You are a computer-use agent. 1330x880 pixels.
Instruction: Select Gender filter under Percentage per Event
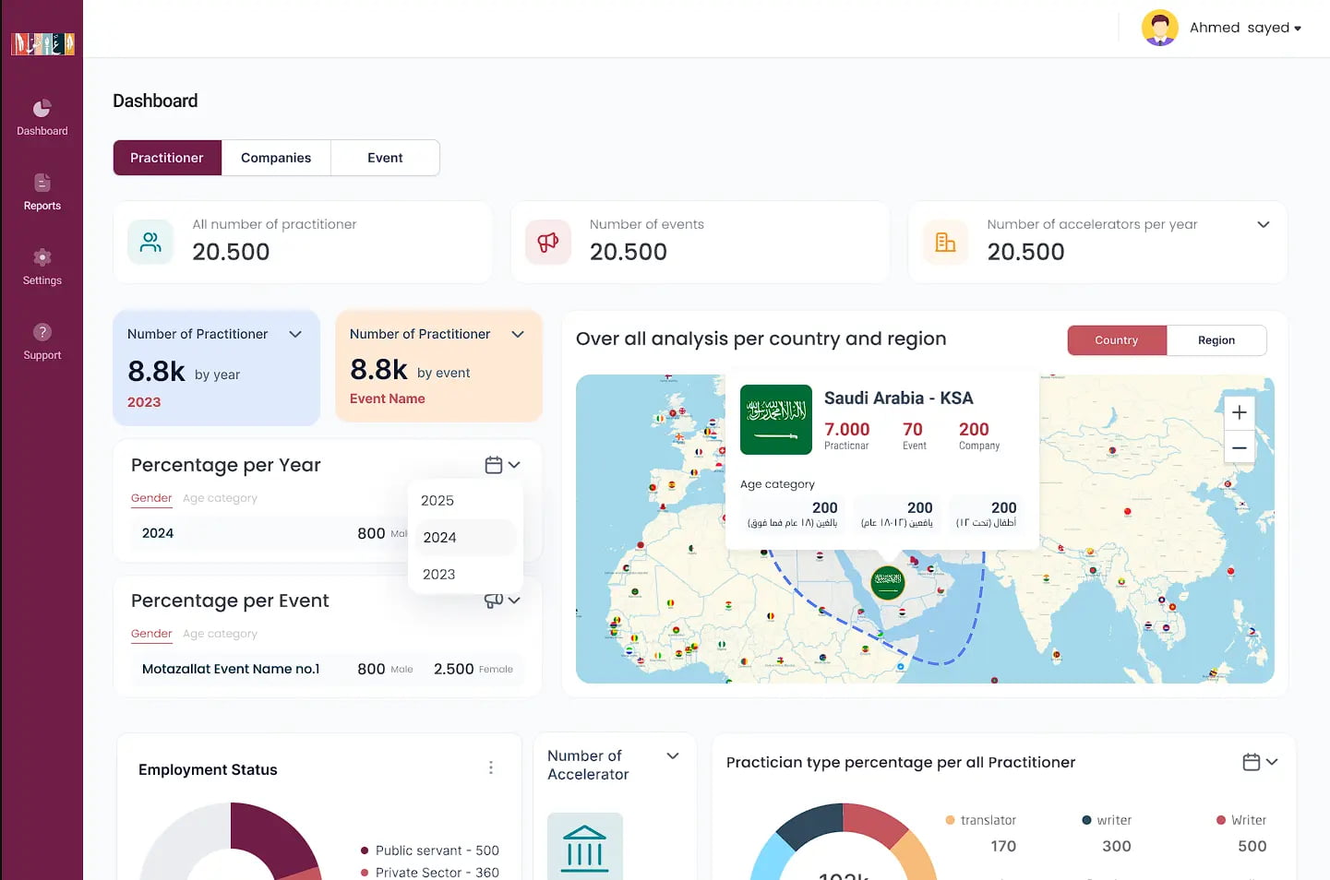151,633
